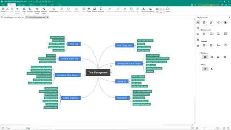Enable the first hand-drawn Effect option

[x=205, y=69]
